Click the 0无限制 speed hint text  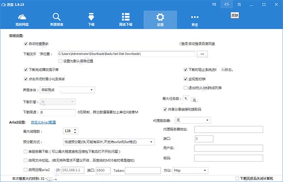pos(108,112)
